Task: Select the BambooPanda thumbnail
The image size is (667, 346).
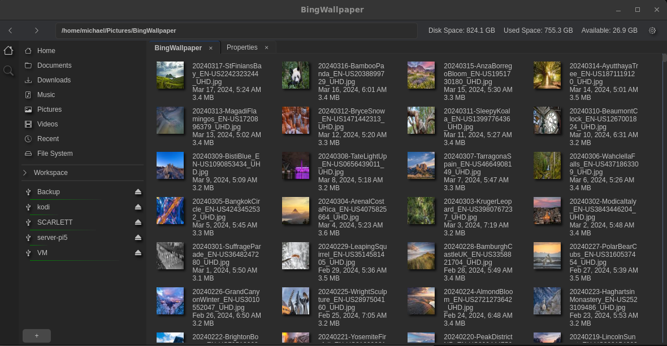Action: (x=296, y=75)
